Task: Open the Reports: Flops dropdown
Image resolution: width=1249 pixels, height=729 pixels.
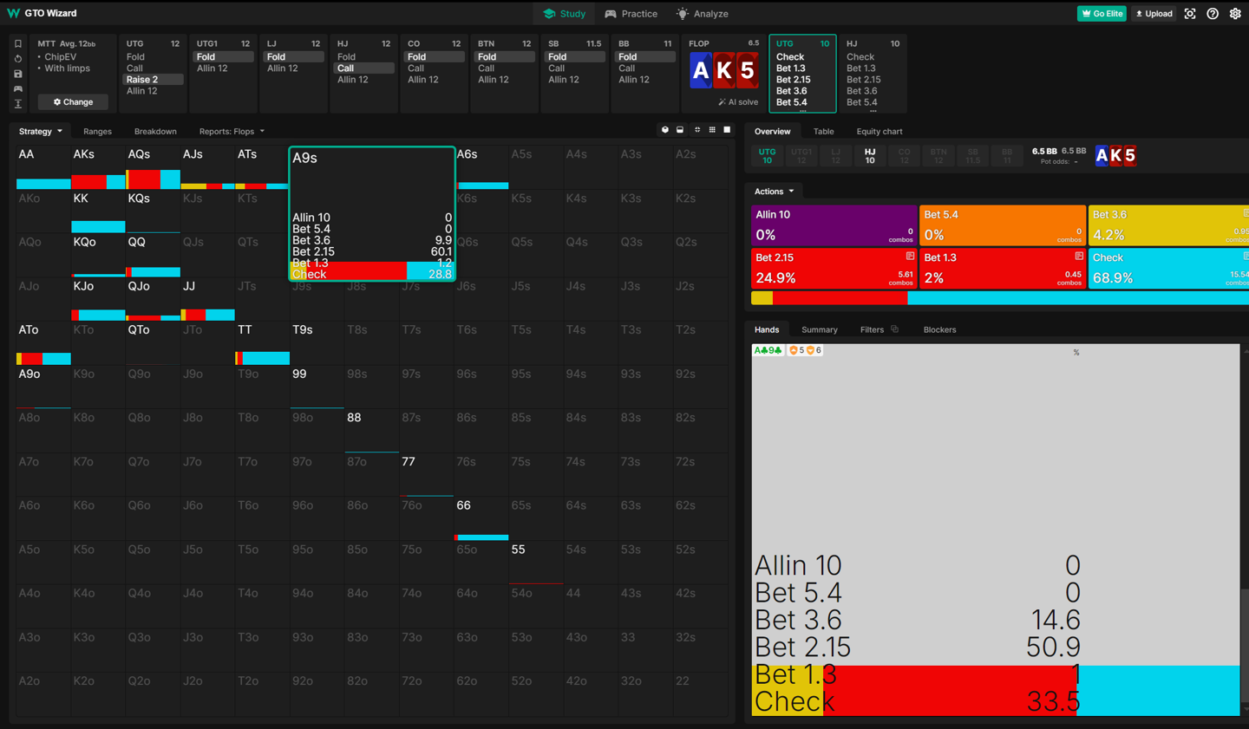Action: 231,132
